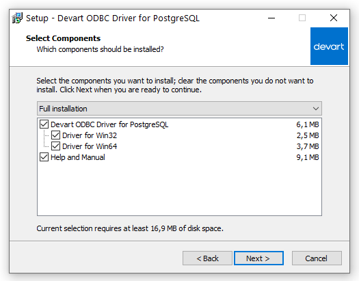Toggle the Driver for Win32 checkbox
The height and width of the screenshot is (281, 359).
[x=55, y=135]
